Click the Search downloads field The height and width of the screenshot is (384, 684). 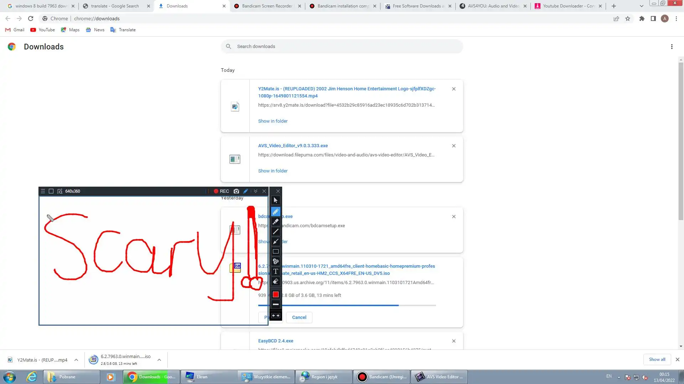click(342, 47)
